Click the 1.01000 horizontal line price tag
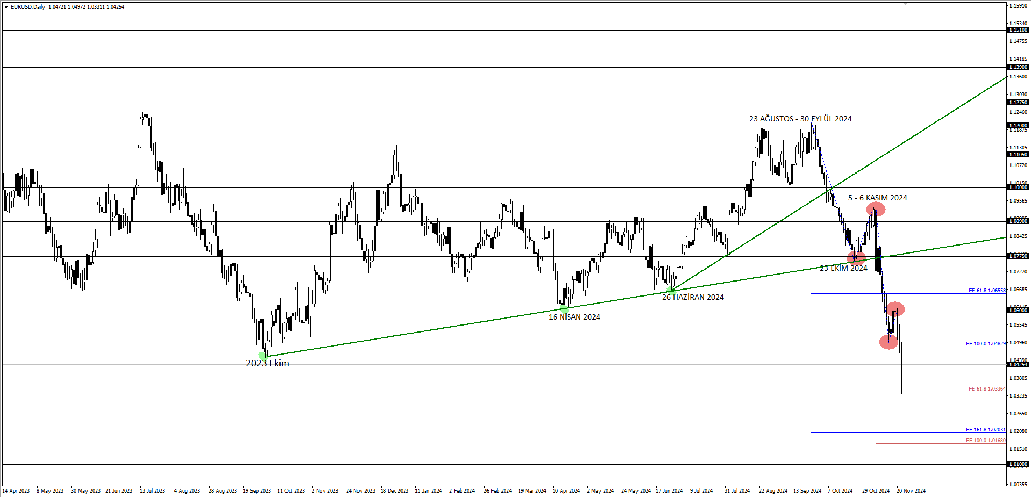Viewport: 1032px width, 498px height. pos(1018,464)
